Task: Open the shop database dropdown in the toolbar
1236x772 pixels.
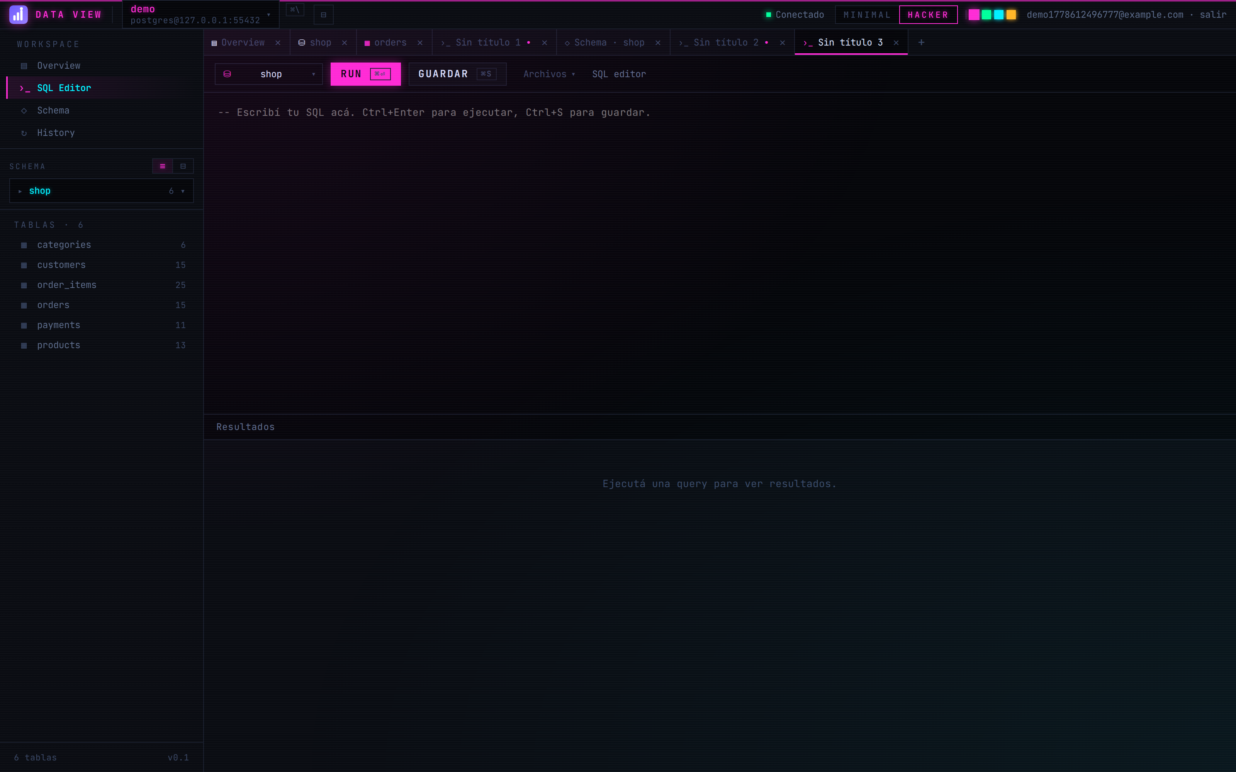Action: 269,74
